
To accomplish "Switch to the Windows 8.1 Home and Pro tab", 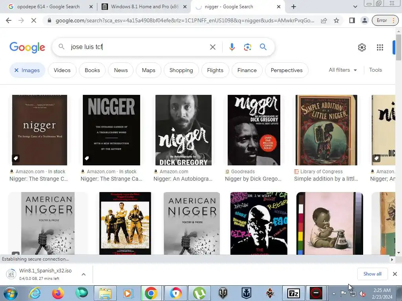I will point(144,7).
